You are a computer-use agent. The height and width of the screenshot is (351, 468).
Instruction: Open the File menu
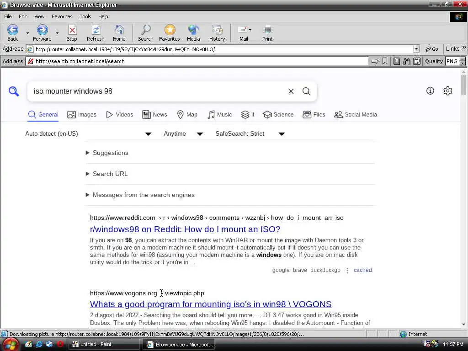click(x=8, y=16)
